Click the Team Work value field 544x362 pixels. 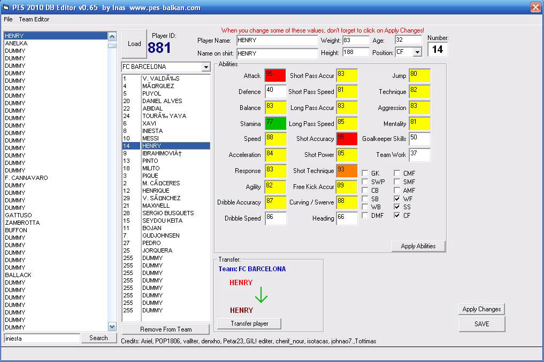coord(419,154)
